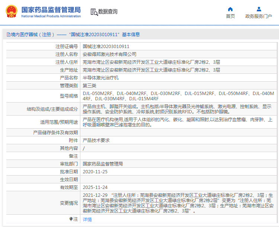Click the 注册证编号 label cell
Image resolution: width=279 pixels, height=227 pixels.
click(67, 47)
